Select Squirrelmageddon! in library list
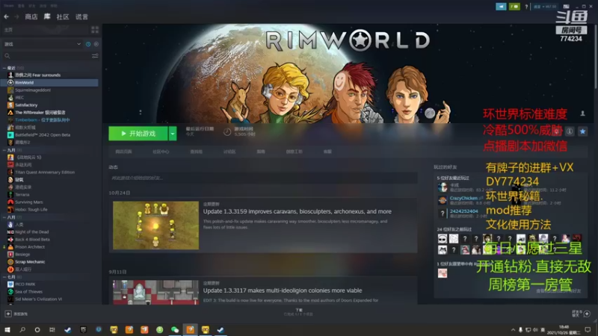 [33, 90]
